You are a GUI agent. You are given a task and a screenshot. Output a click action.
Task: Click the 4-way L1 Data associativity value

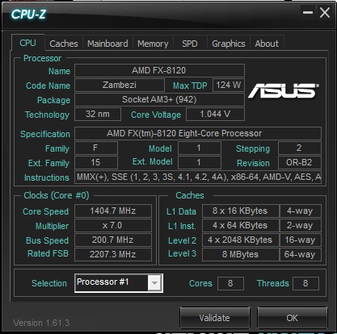click(300, 211)
